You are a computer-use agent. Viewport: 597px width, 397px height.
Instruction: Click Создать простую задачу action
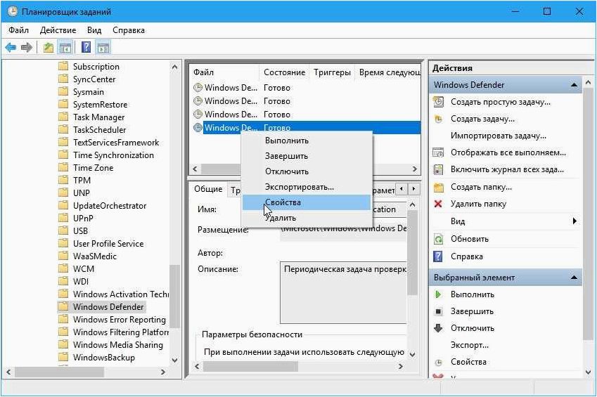tap(500, 102)
